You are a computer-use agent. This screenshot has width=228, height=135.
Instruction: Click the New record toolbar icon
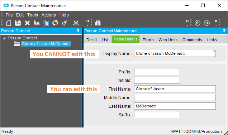pyautogui.click(x=9, y=23)
